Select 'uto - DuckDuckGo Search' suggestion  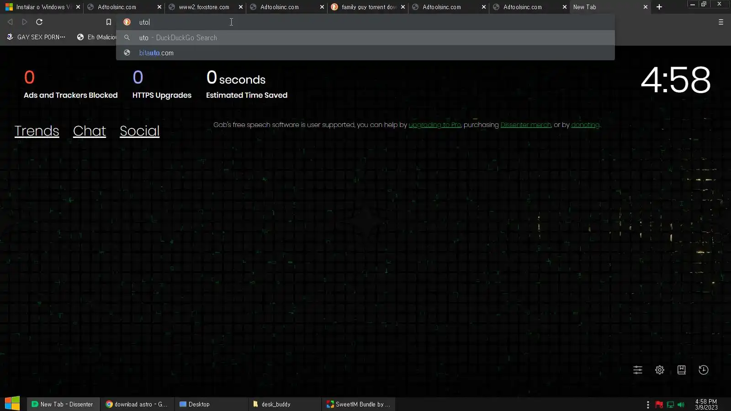click(x=365, y=38)
